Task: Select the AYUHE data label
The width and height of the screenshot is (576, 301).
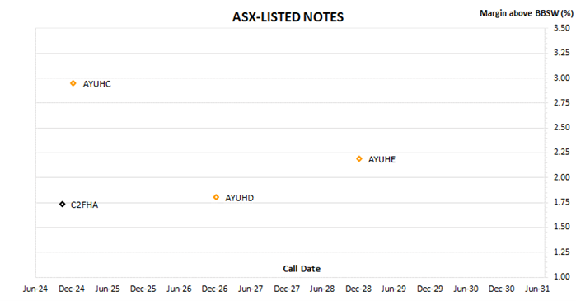Action: click(382, 159)
